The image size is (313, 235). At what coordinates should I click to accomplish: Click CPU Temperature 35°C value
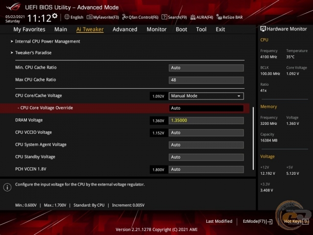(x=290, y=57)
